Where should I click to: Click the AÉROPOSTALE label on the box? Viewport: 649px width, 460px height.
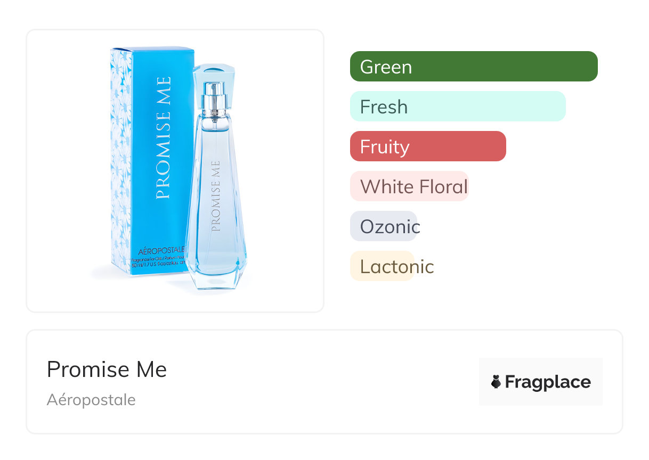coord(161,251)
